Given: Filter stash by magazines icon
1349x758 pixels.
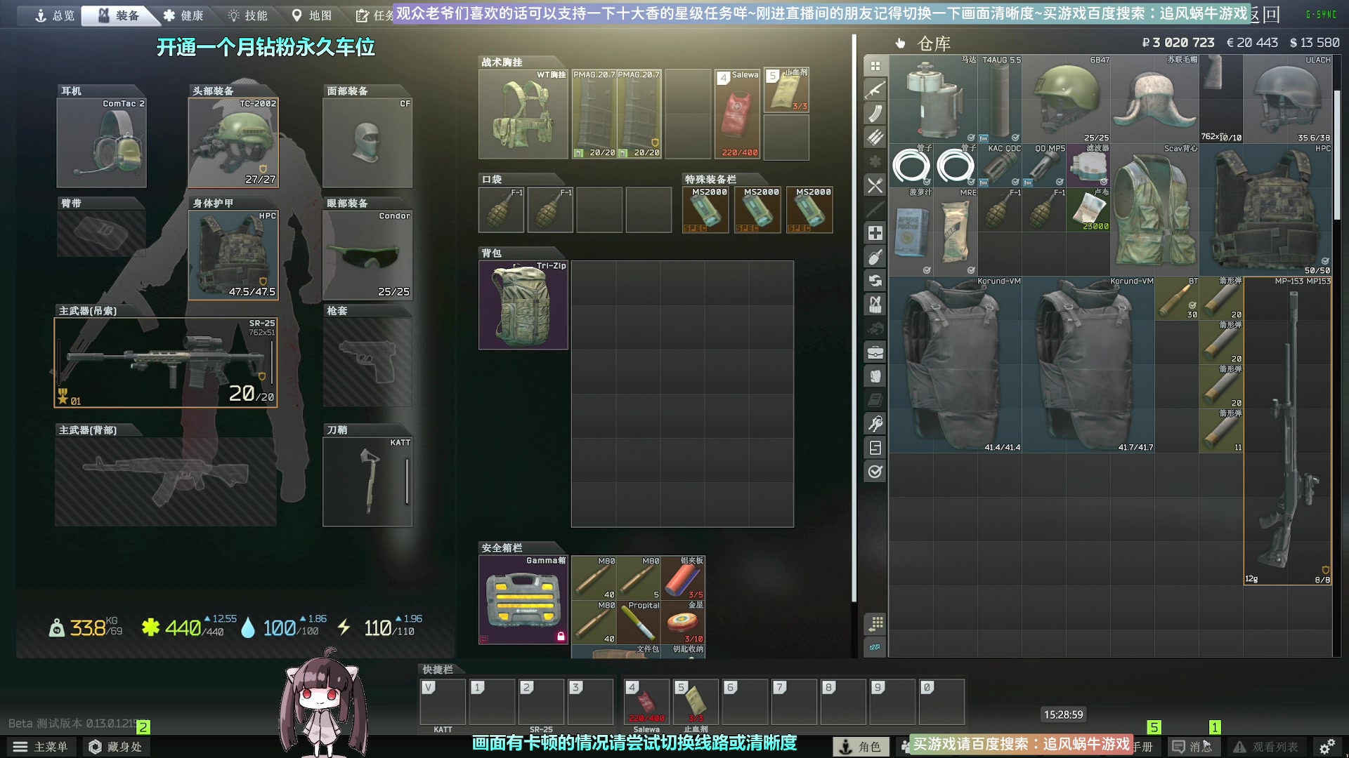Looking at the screenshot, I should [875, 114].
